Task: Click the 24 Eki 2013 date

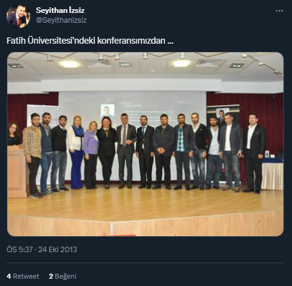Action: click(x=58, y=250)
